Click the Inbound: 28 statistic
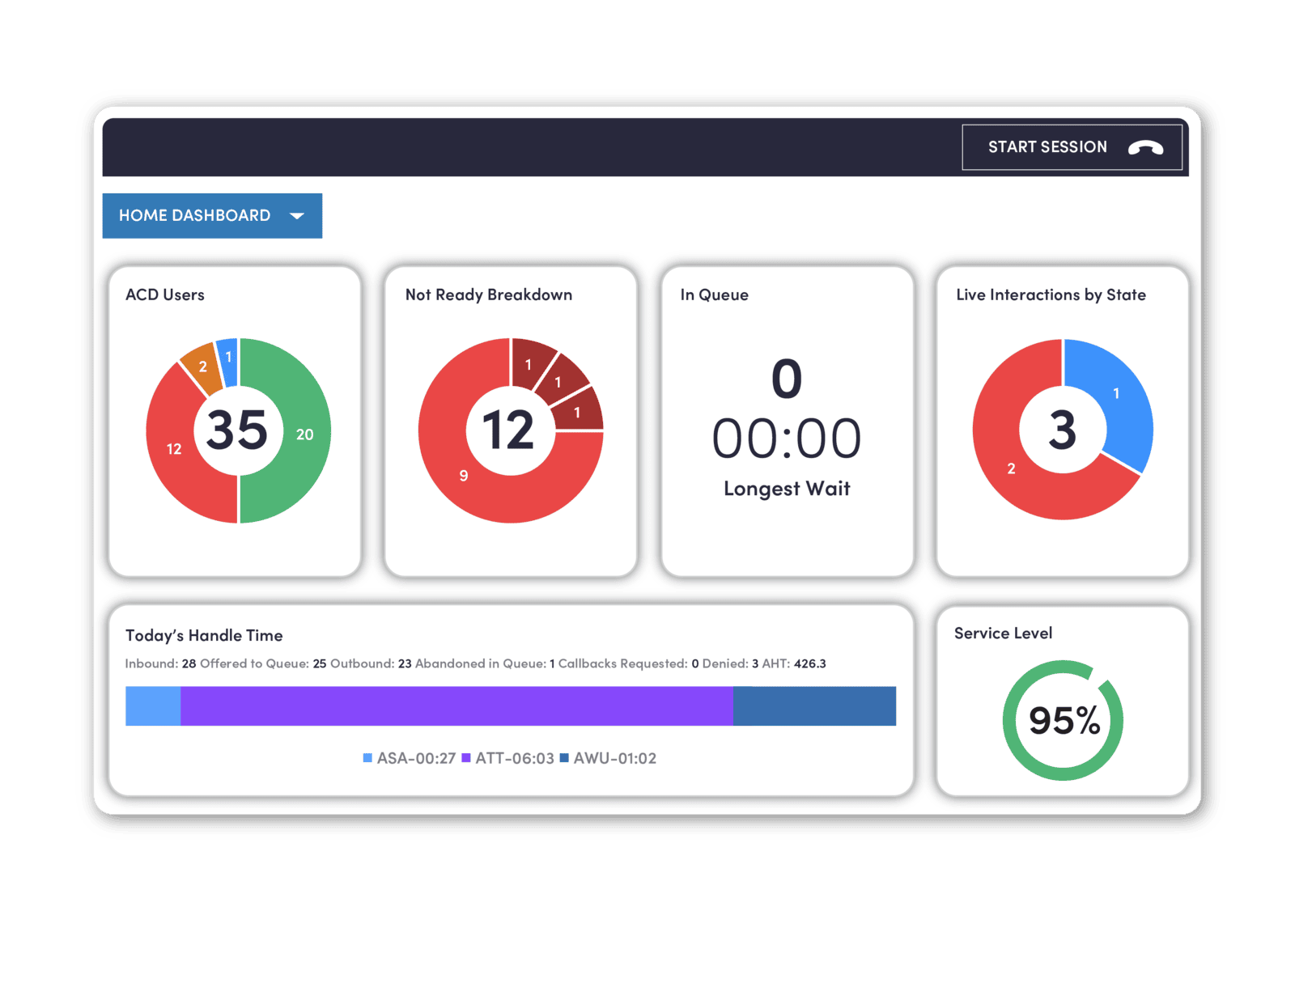Image resolution: width=1295 pixels, height=1000 pixels. tap(160, 663)
